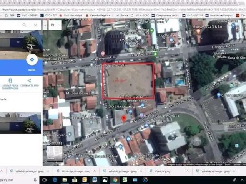This screenshot has width=246, height=184.
Task: Expand options for third WhatsApp Image download
Action: [x=141, y=171]
